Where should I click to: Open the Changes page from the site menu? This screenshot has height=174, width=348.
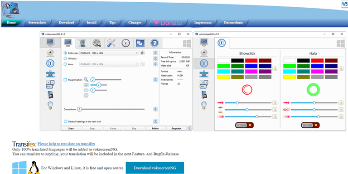(x=135, y=22)
